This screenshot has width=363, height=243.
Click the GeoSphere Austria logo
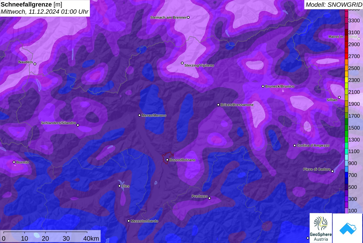point(321,228)
